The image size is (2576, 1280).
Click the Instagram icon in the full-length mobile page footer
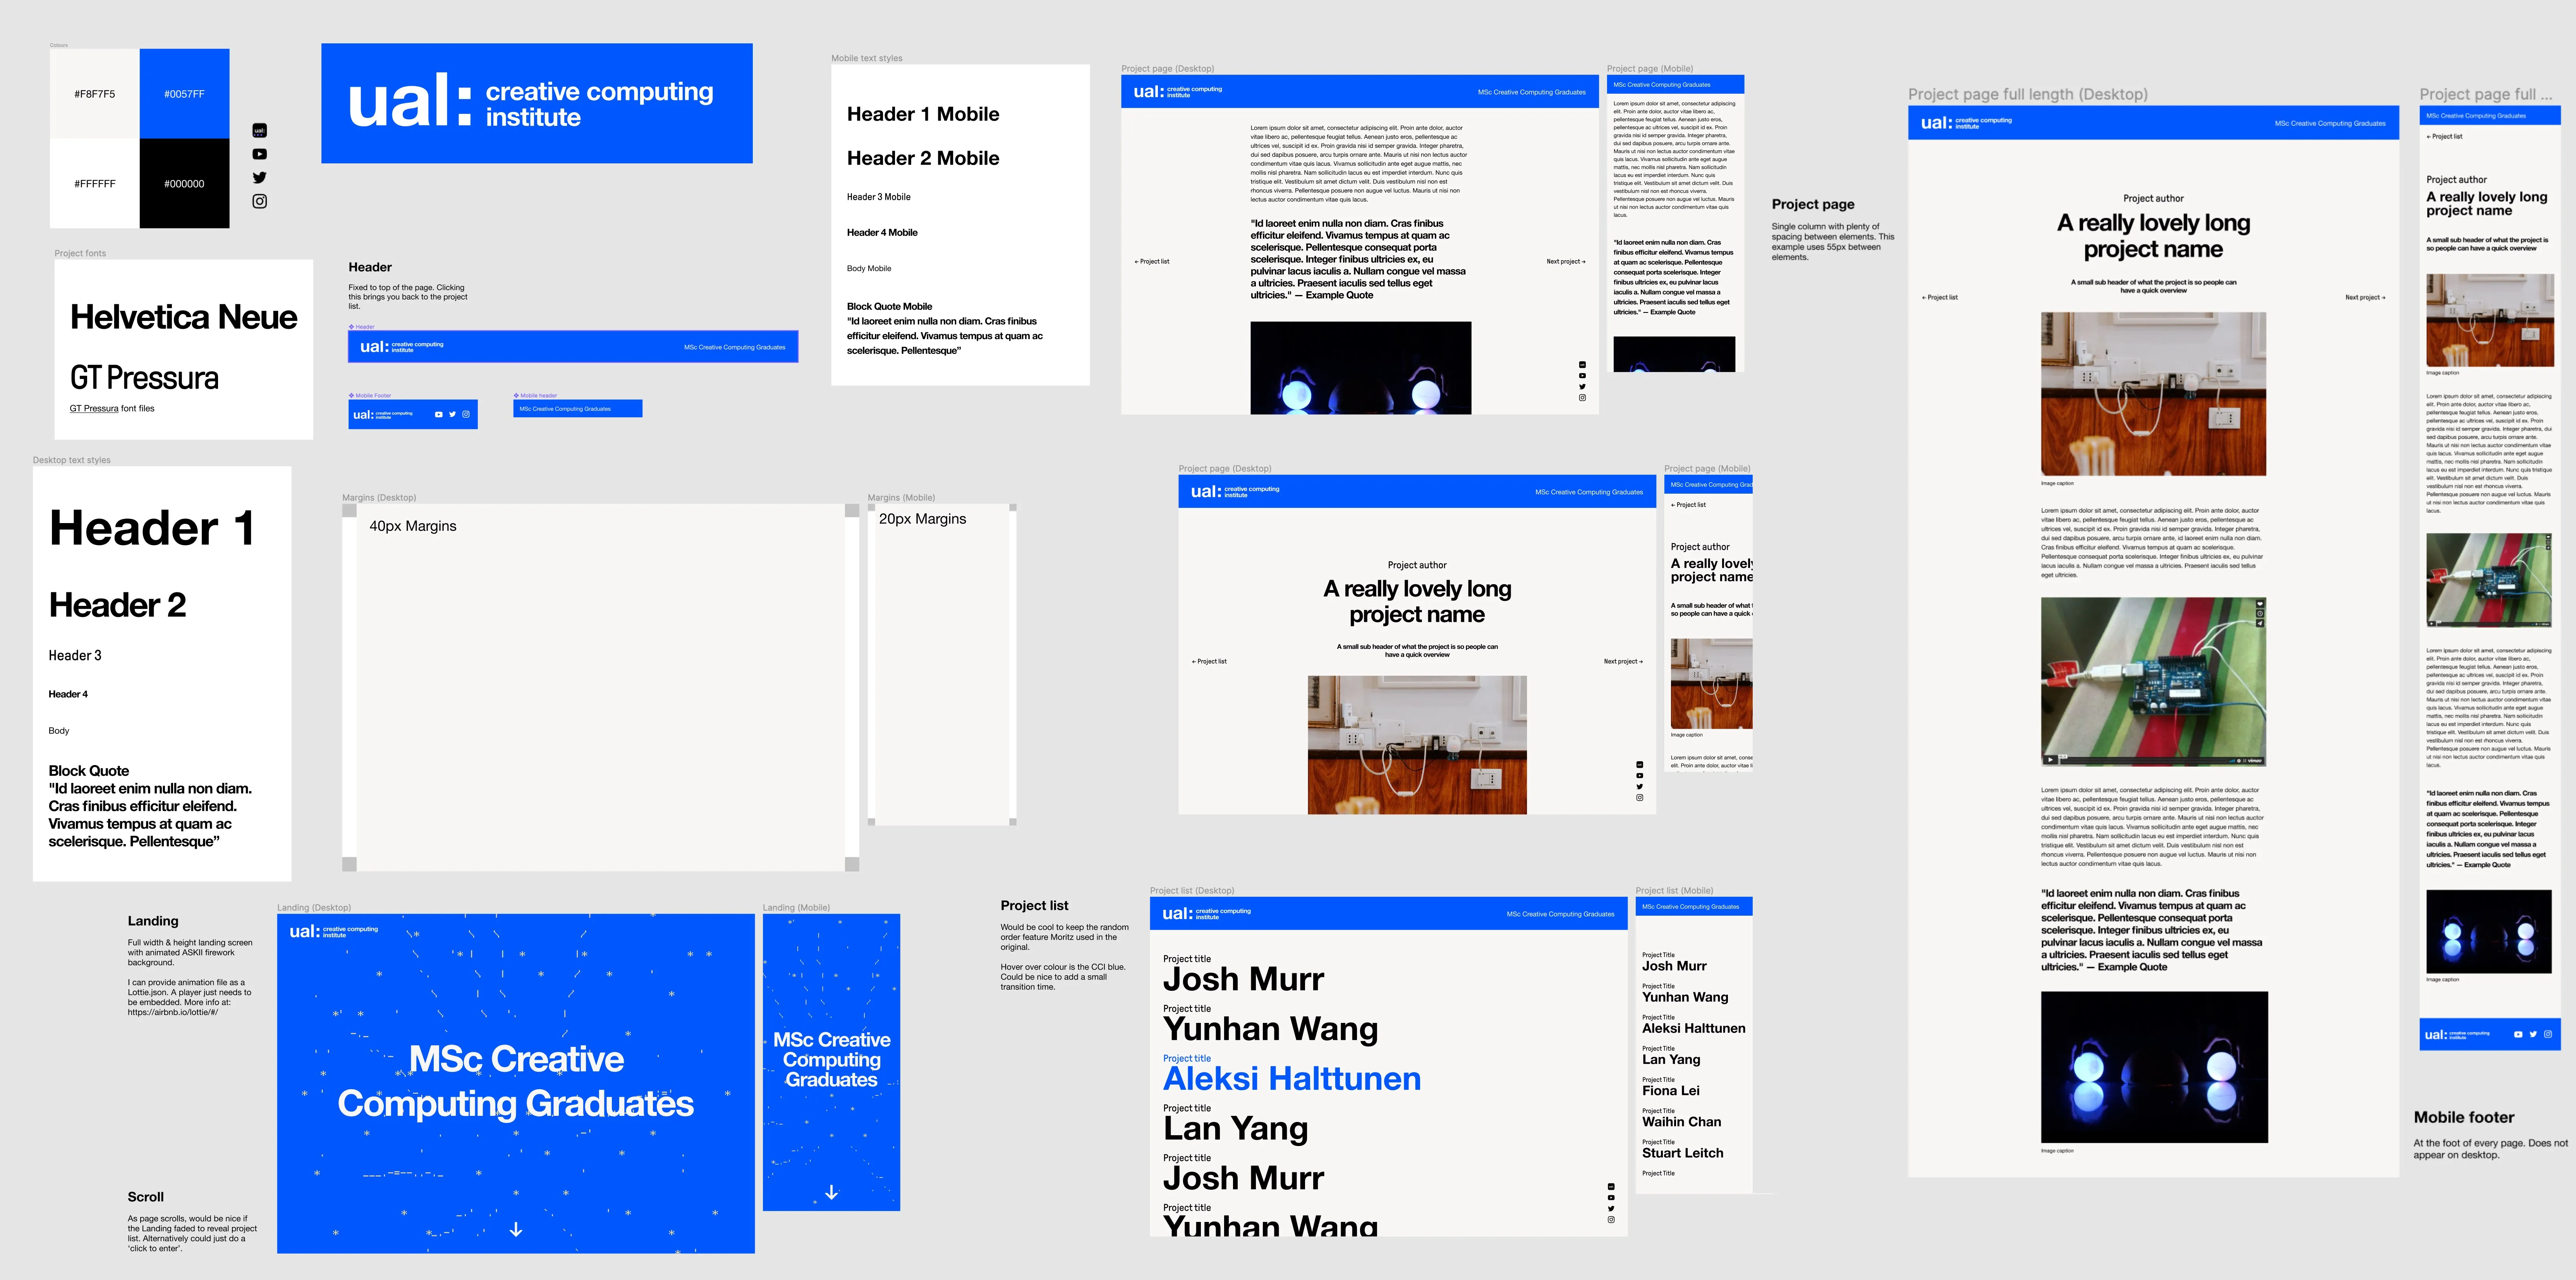[2548, 1035]
